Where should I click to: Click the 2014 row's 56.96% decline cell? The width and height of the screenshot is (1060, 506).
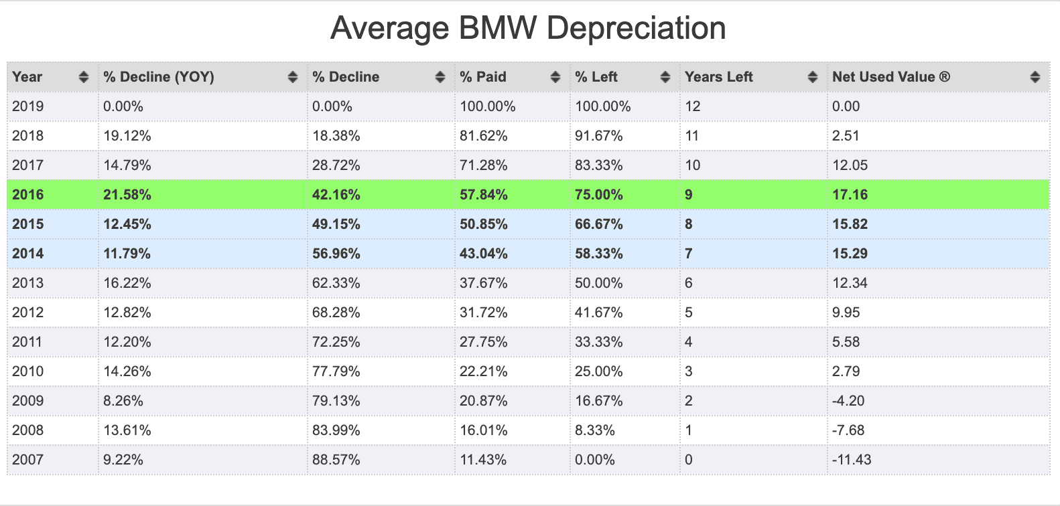point(381,254)
